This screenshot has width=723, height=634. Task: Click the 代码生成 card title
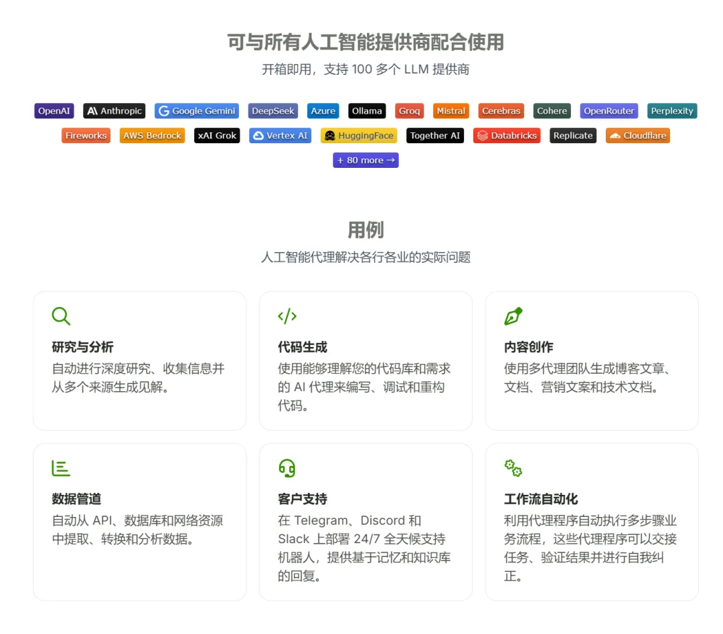(x=303, y=347)
